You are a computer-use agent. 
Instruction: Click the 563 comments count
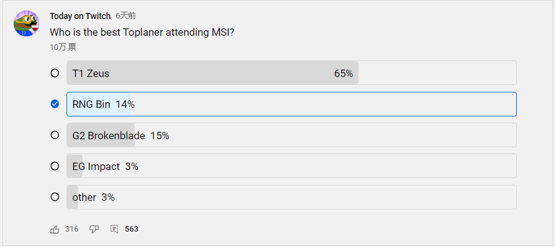click(x=132, y=229)
